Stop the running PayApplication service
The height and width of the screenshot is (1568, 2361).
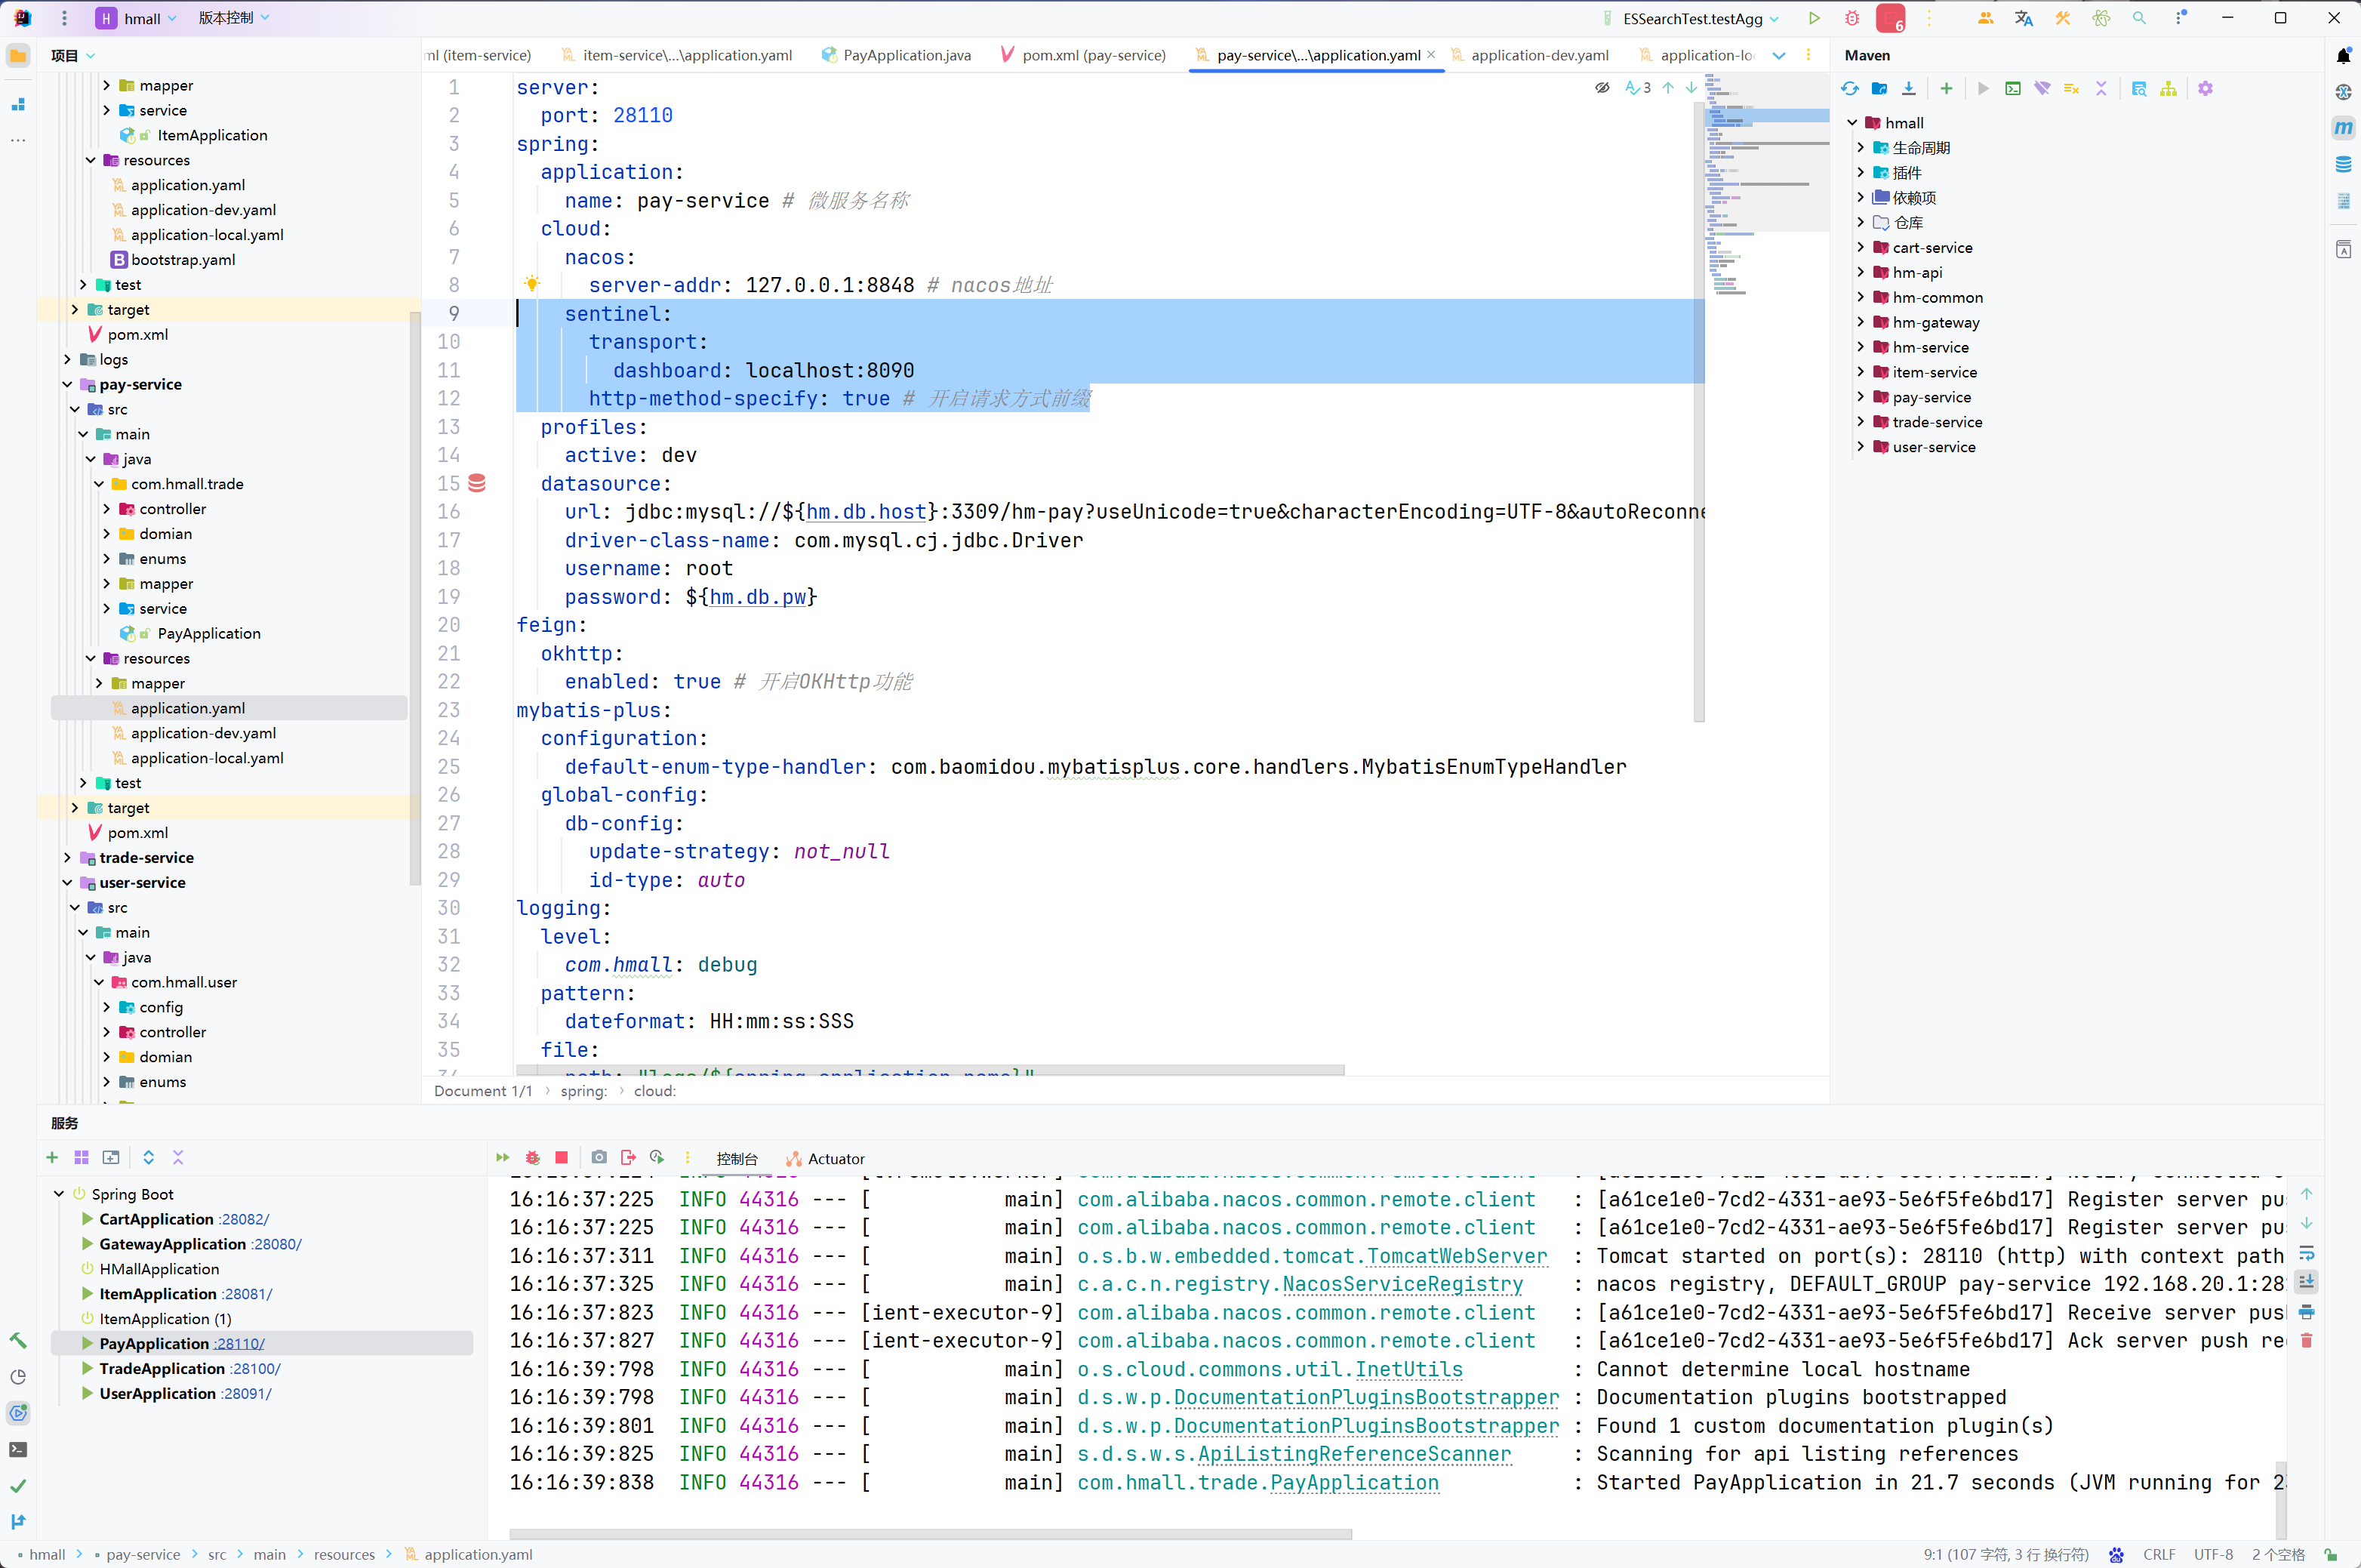point(562,1158)
